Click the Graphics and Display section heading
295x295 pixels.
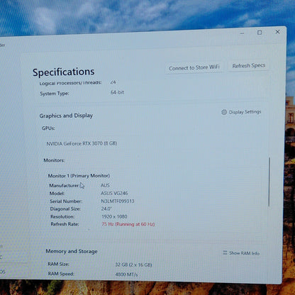66,116
